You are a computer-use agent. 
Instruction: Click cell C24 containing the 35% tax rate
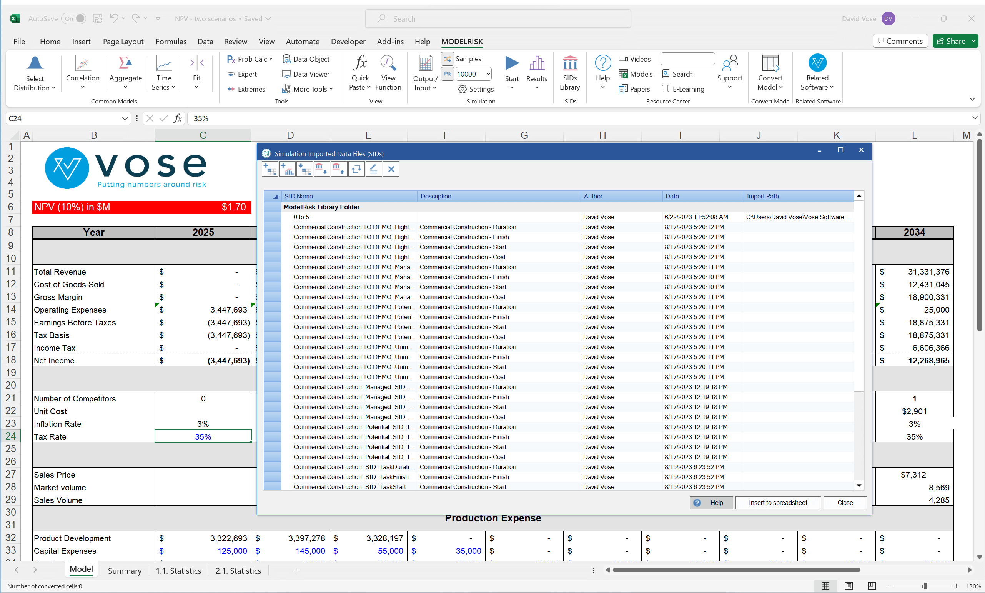(203, 436)
